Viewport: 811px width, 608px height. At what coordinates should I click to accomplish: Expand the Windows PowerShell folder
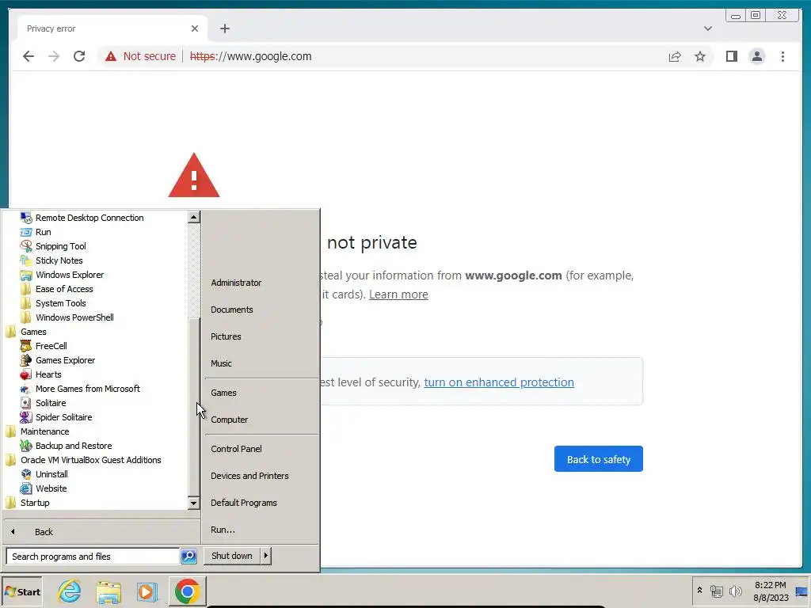[x=74, y=317]
